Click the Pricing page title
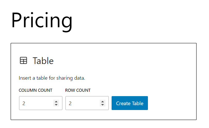Viewport: 209px width, 128px height. (42, 20)
